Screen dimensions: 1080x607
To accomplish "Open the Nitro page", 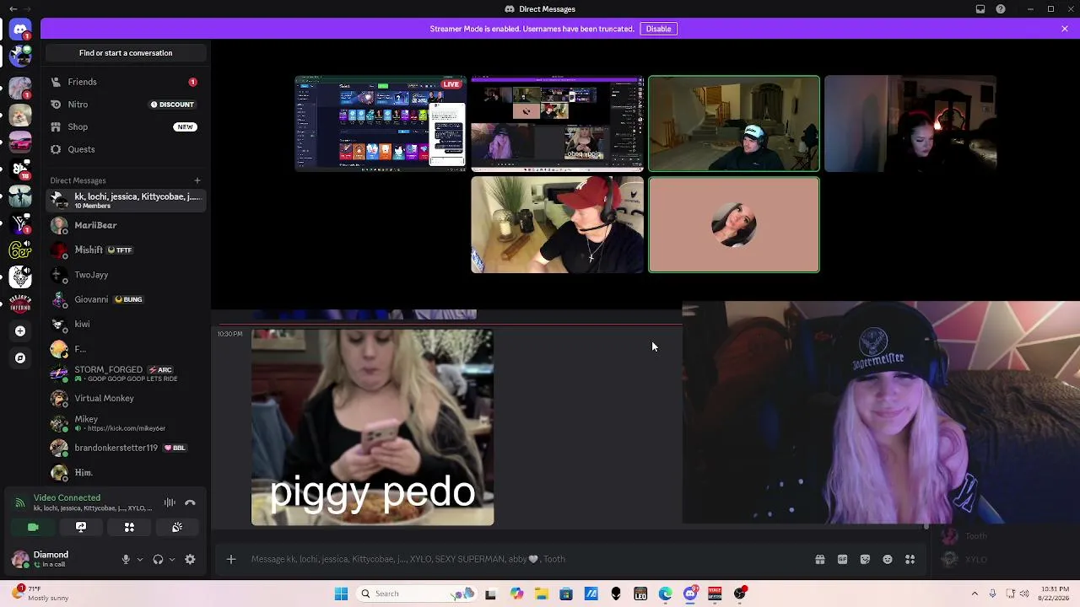I will pyautogui.click(x=126, y=105).
